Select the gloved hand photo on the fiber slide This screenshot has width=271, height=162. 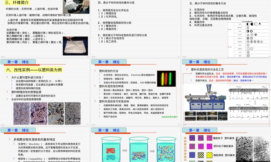point(76,7)
